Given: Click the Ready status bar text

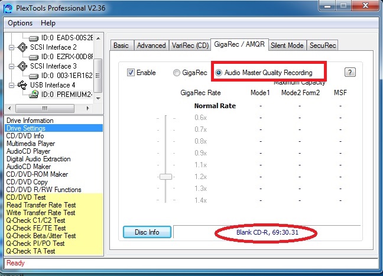Looking at the screenshot, I should click(x=15, y=263).
